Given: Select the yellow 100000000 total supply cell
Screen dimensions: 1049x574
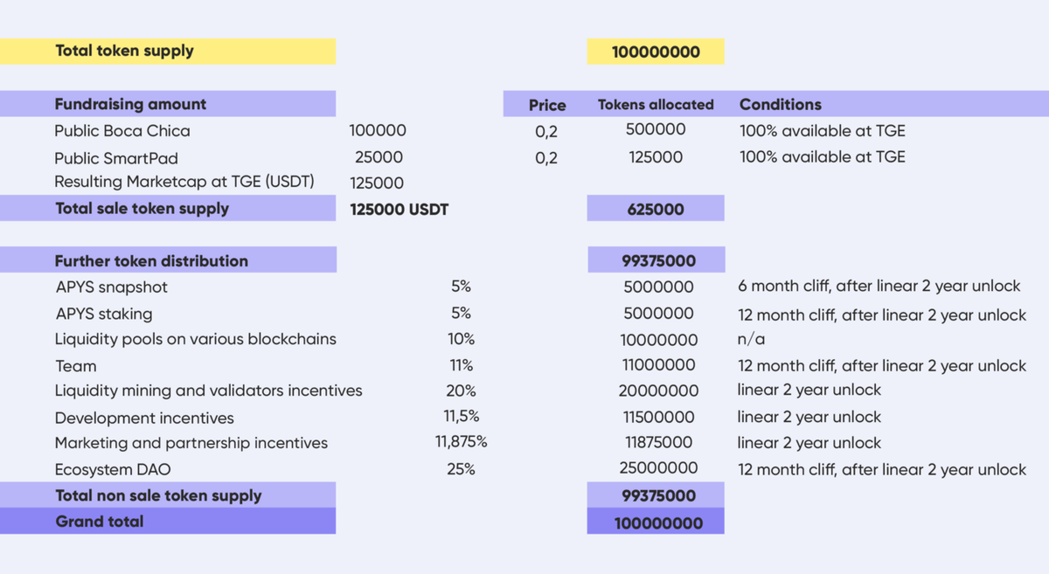Looking at the screenshot, I should coord(656,52).
